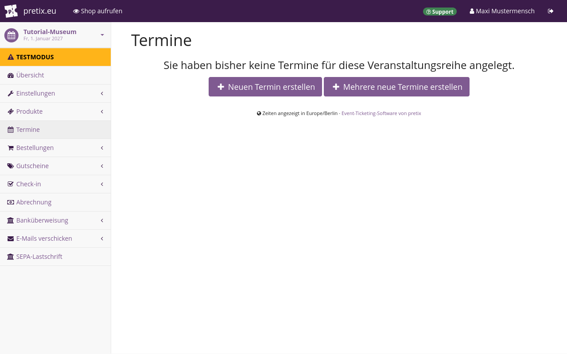This screenshot has width=567, height=354.
Task: Click the eye icon beside Shop aufrufen
Action: click(76, 11)
